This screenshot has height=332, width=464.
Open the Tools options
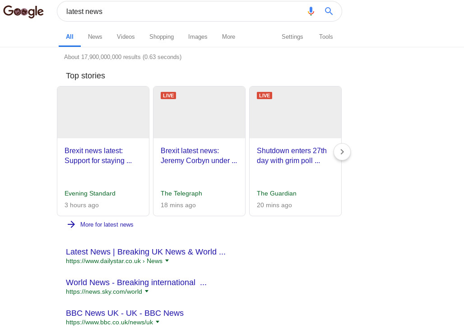point(325,37)
